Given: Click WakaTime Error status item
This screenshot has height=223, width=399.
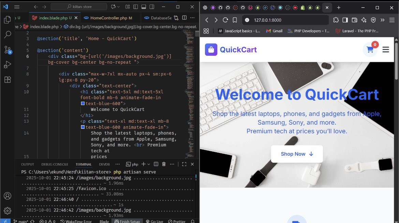Looking at the screenshot, I should (x=76, y=221).
